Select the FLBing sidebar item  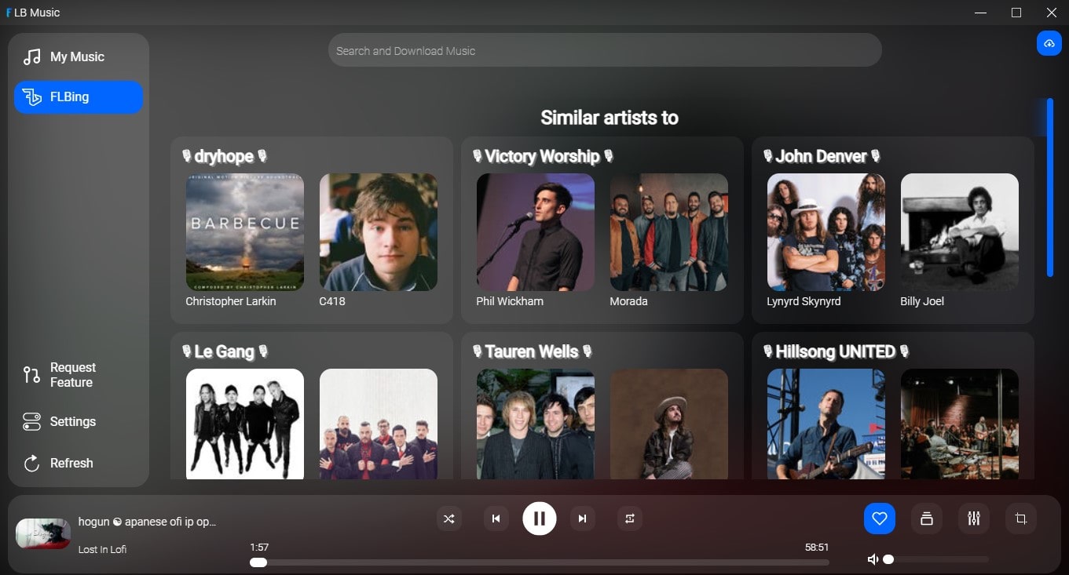[79, 97]
